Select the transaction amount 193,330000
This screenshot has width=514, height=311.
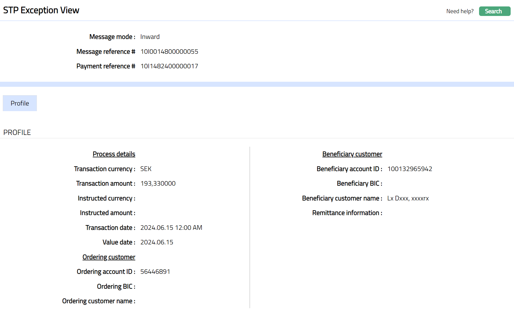(158, 184)
